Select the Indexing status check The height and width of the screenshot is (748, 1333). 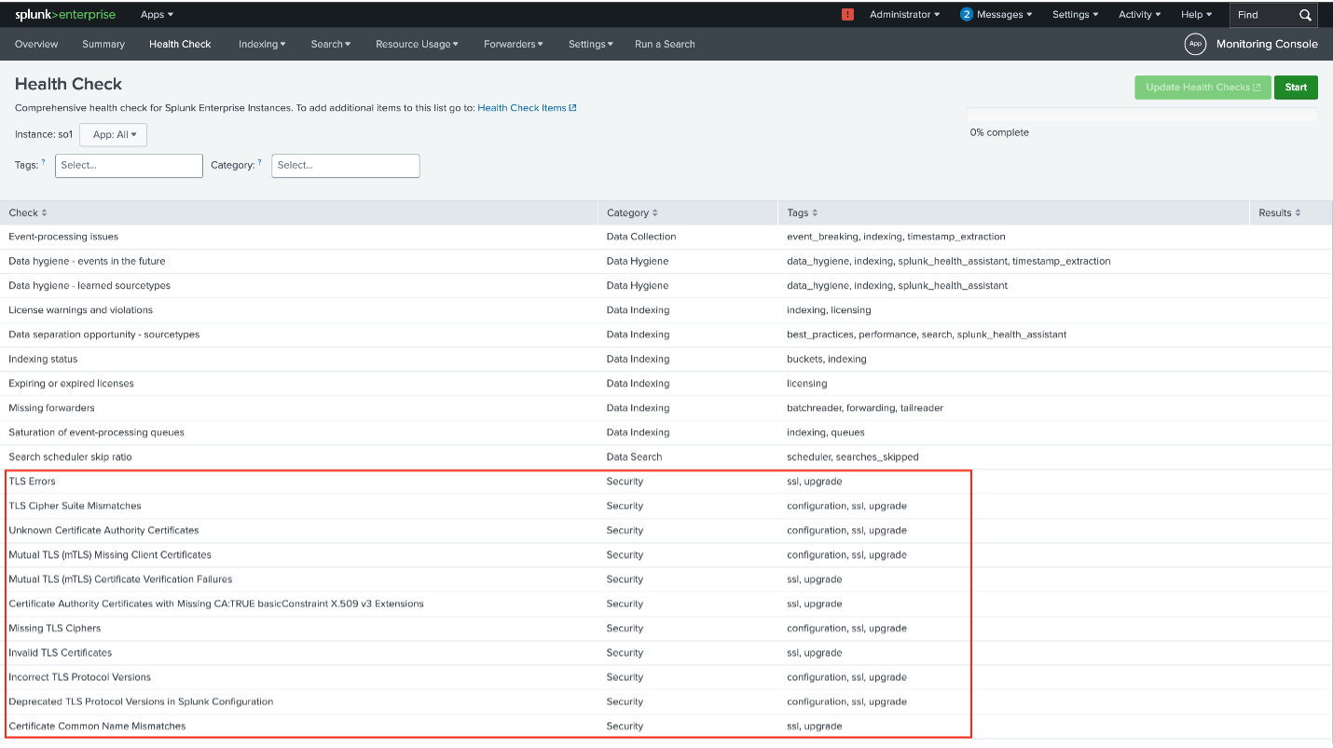pos(666,360)
